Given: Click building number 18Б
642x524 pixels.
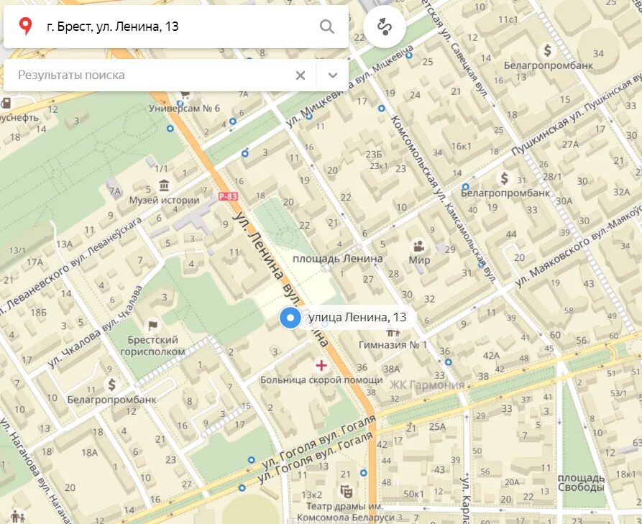Looking at the screenshot, I should [39, 313].
